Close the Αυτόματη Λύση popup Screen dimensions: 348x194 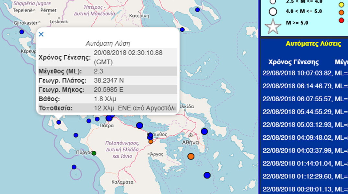point(41,34)
